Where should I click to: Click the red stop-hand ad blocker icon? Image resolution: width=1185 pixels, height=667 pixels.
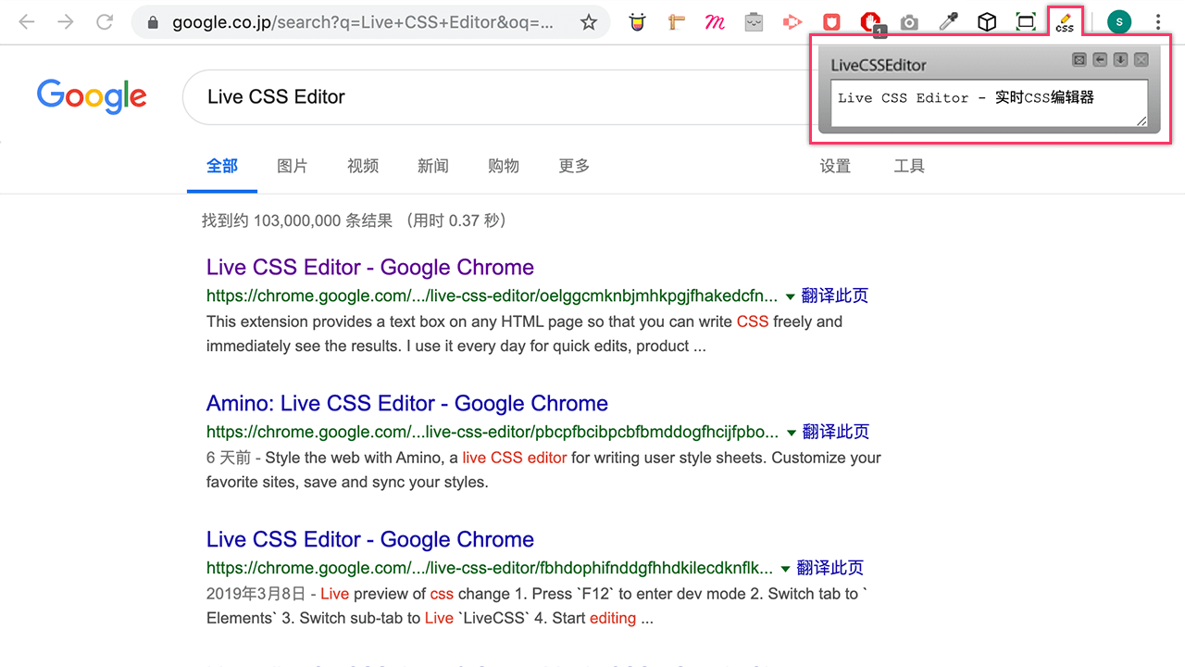(x=870, y=22)
